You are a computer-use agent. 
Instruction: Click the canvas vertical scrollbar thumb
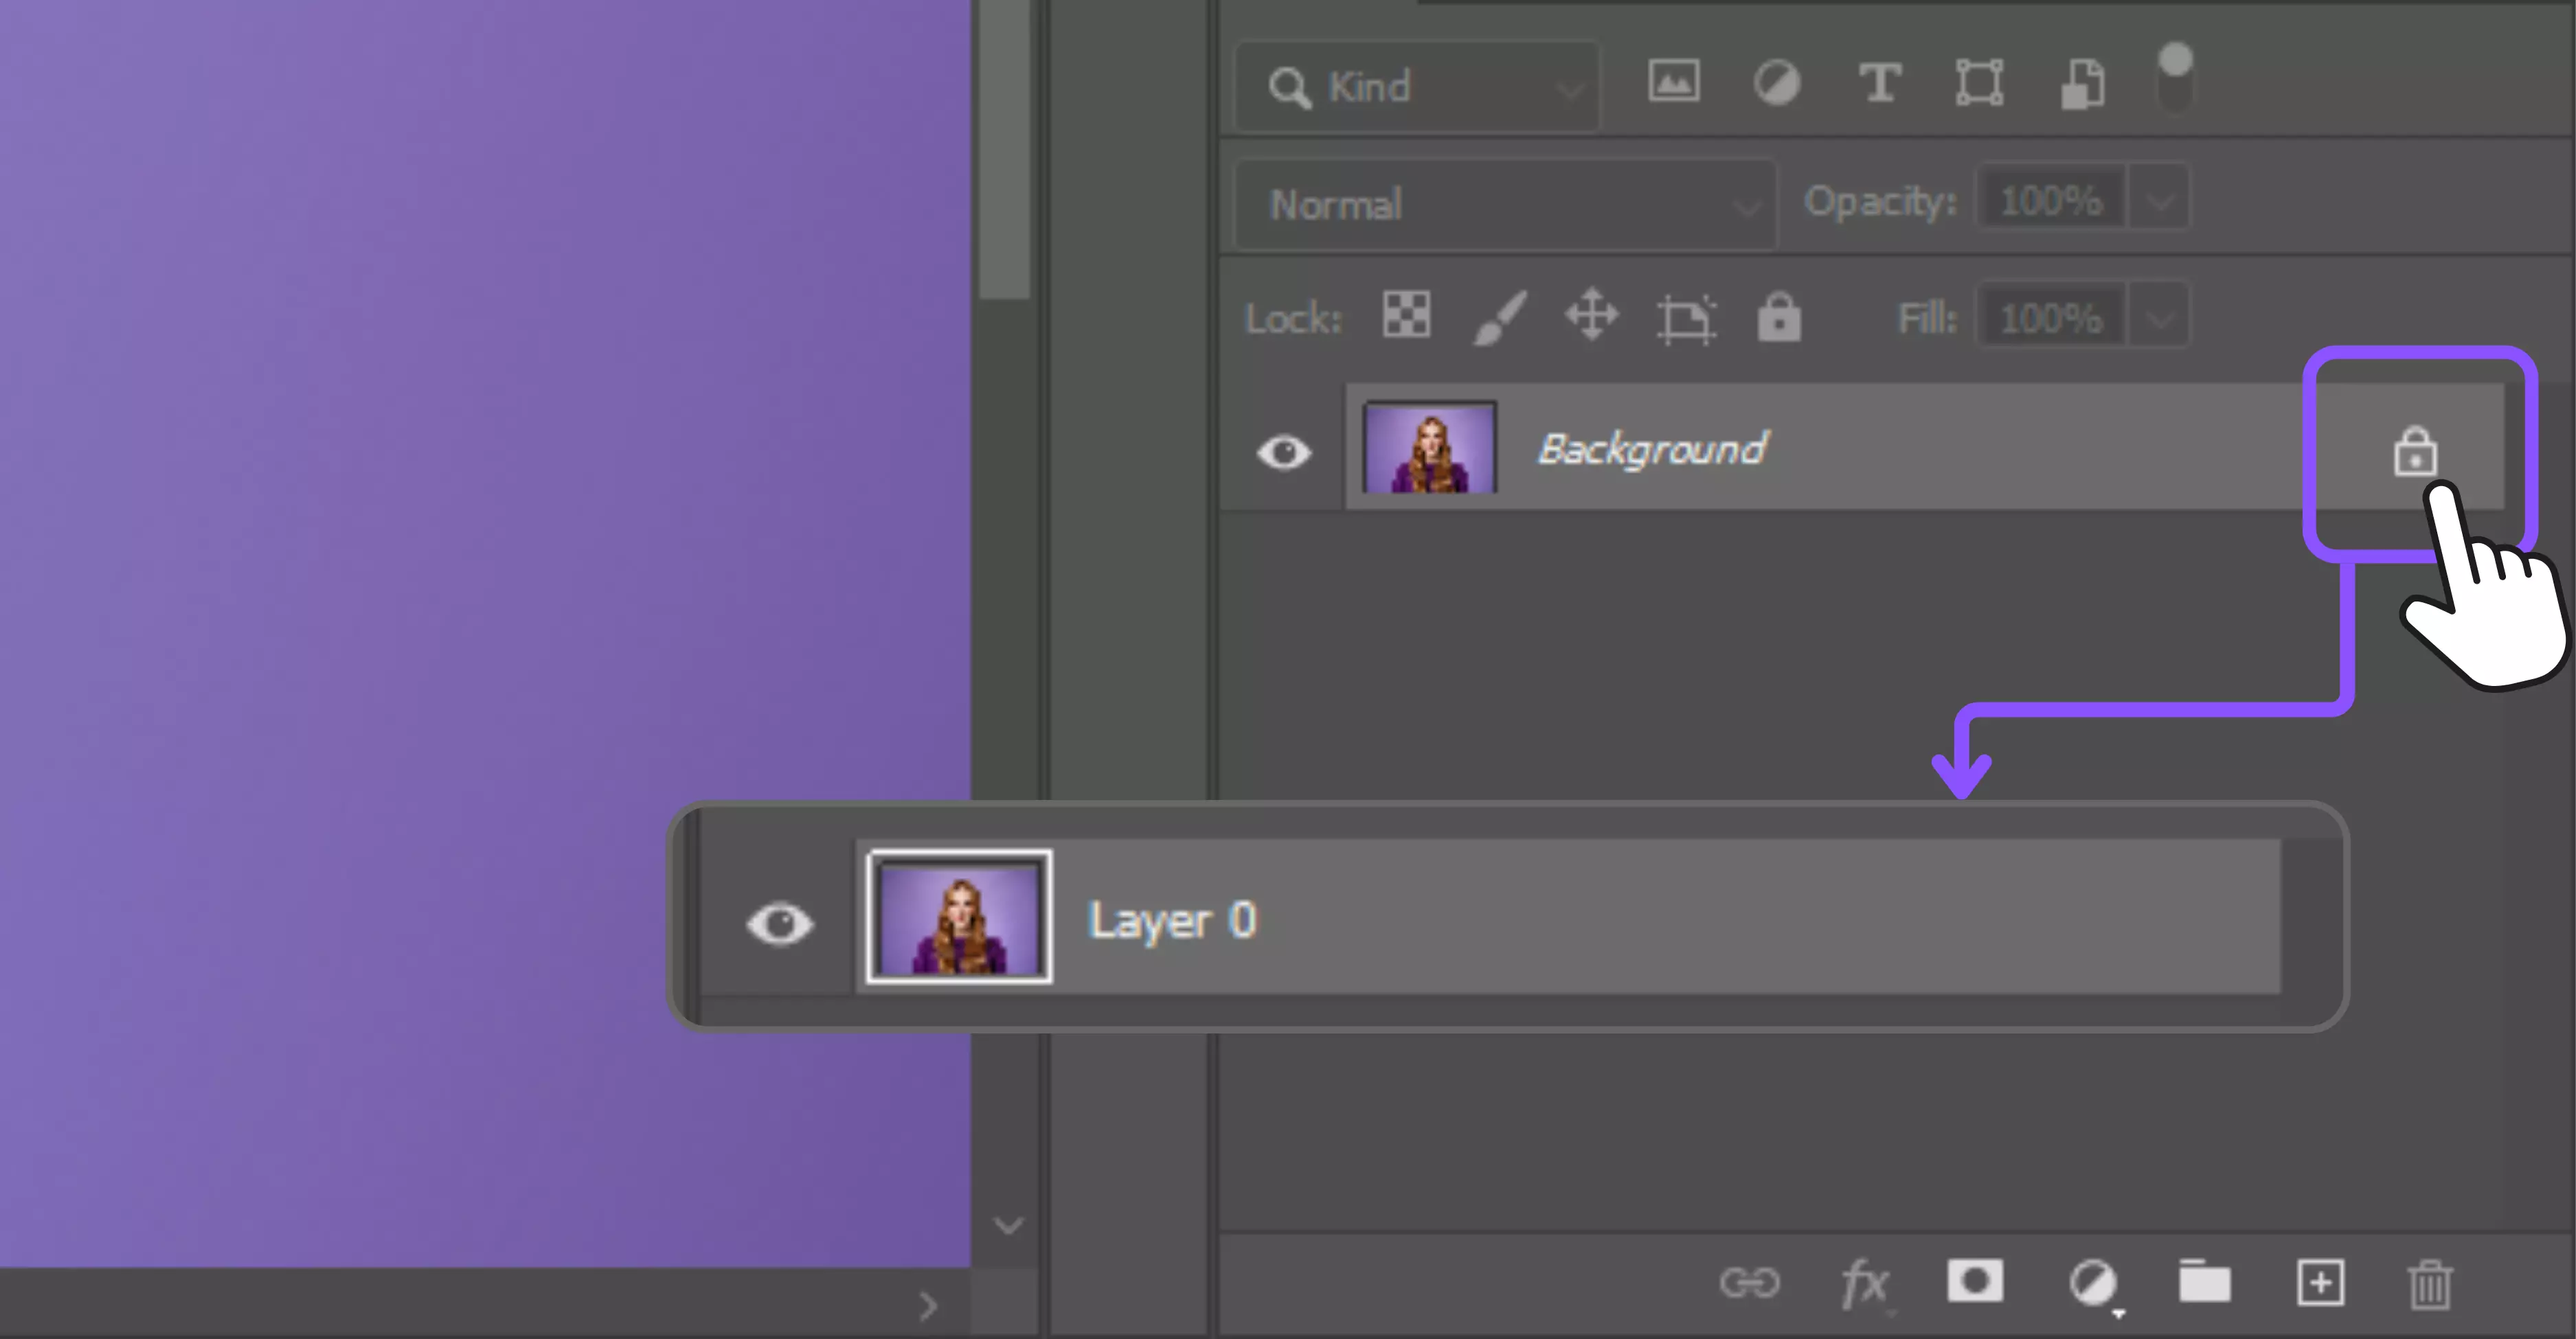[1003, 150]
